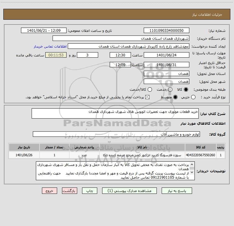Viewport: 234px width, 226px height.
Task: Click the need number field 1101090334000050
Action: pyautogui.click(x=167, y=30)
